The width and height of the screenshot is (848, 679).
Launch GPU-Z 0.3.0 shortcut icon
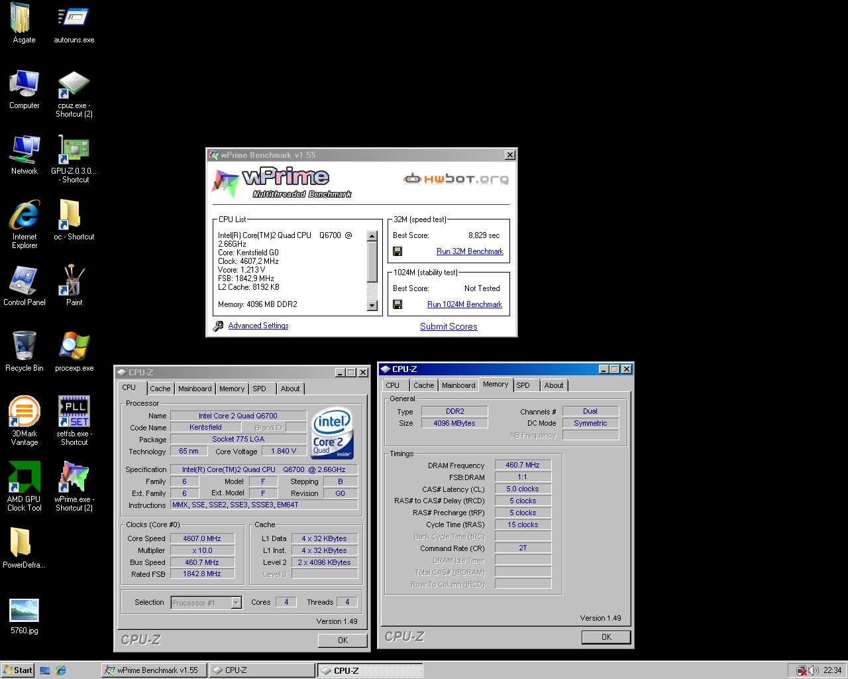(x=74, y=158)
